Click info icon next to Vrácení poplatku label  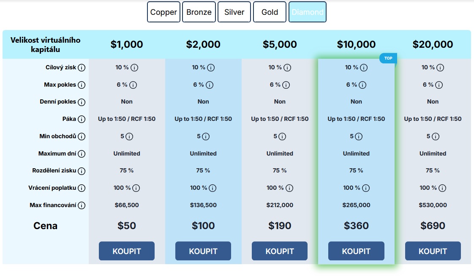[82, 188]
